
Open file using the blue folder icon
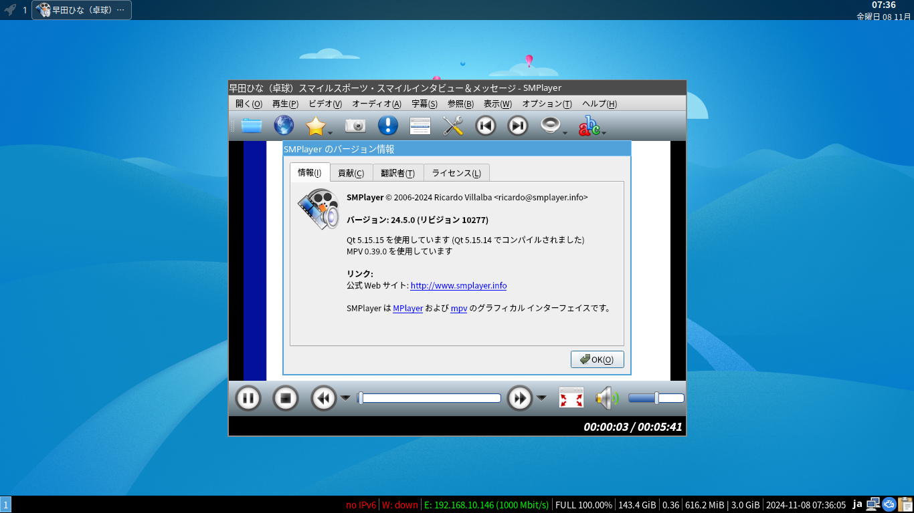(x=252, y=126)
